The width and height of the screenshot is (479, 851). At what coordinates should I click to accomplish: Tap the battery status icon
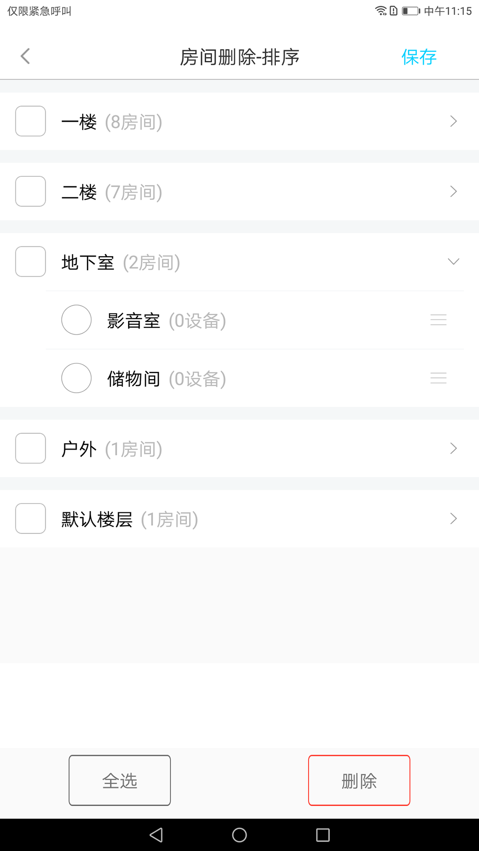(x=411, y=11)
